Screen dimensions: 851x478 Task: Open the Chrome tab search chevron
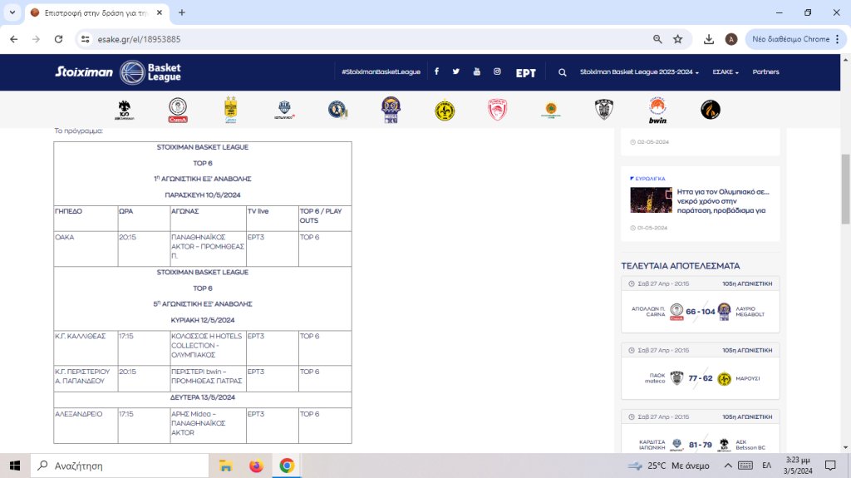point(12,12)
